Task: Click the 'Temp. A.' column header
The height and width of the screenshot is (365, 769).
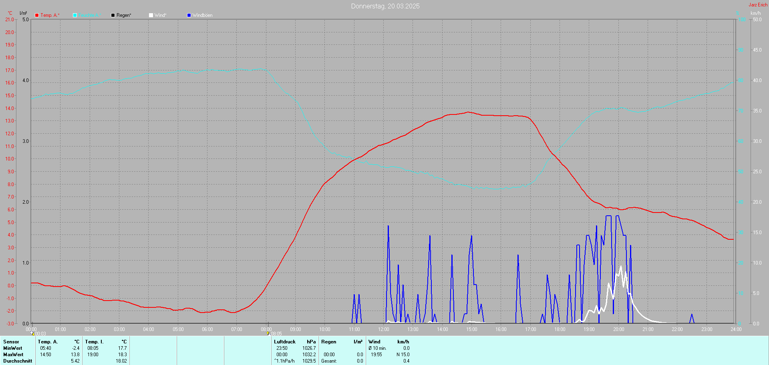Action: [48, 342]
